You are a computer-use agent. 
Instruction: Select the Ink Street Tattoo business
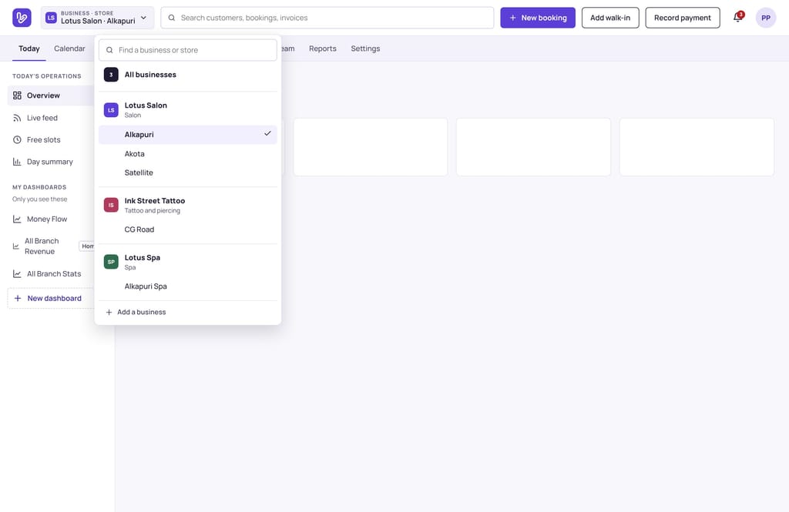(188, 206)
